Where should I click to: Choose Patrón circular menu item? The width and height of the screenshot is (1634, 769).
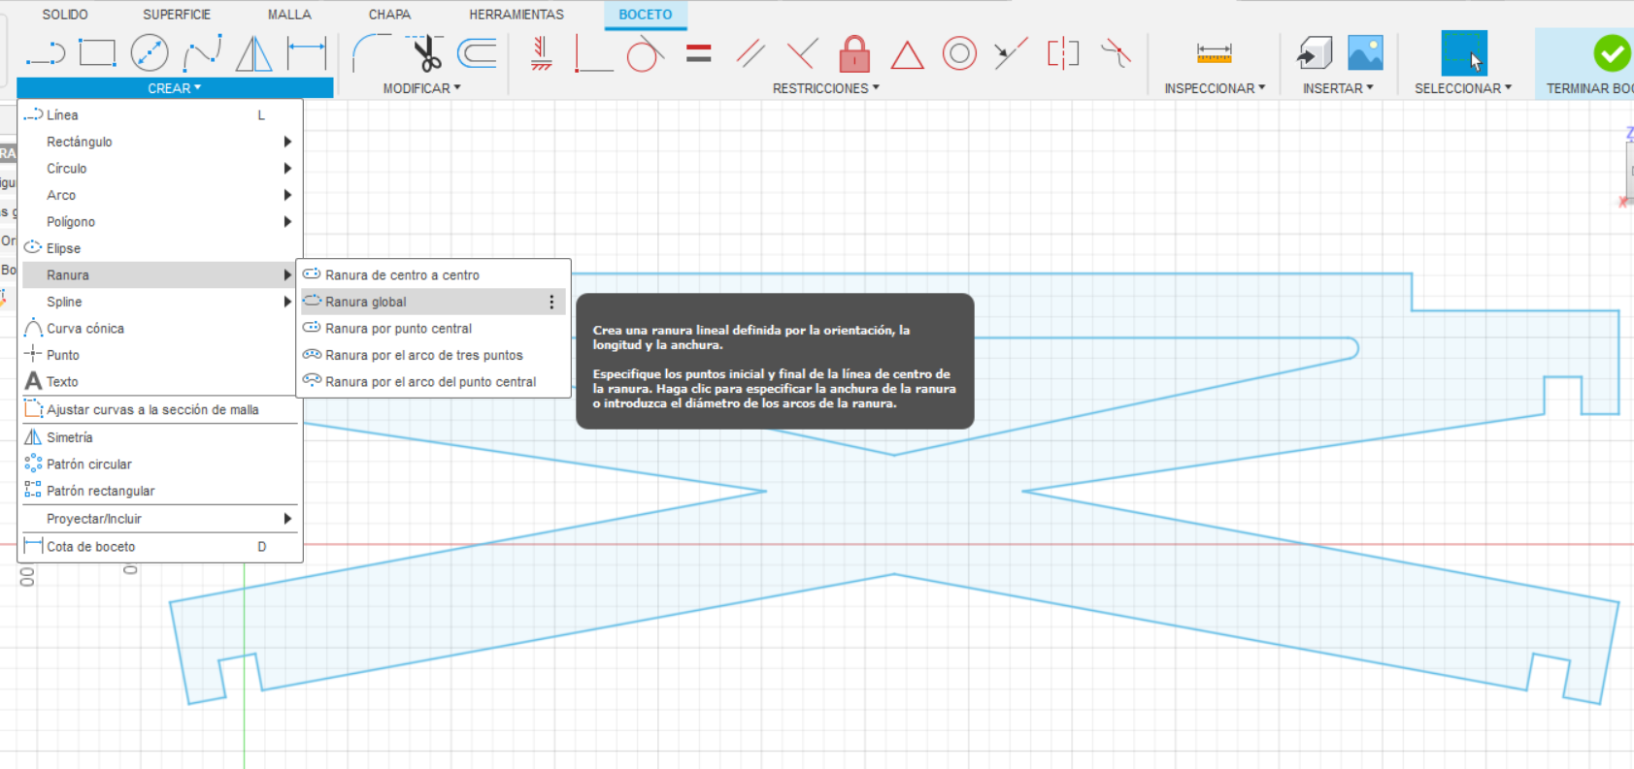click(x=160, y=465)
